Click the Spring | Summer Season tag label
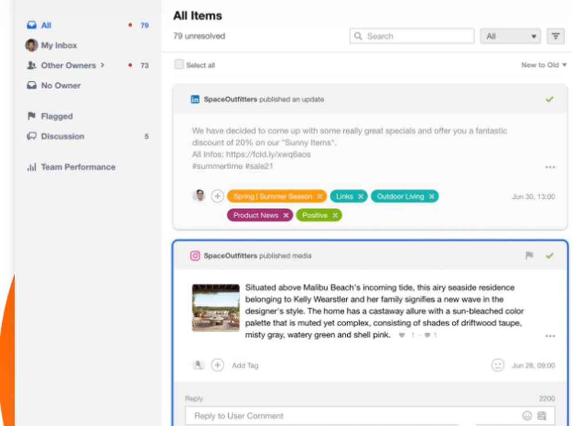 (x=273, y=196)
